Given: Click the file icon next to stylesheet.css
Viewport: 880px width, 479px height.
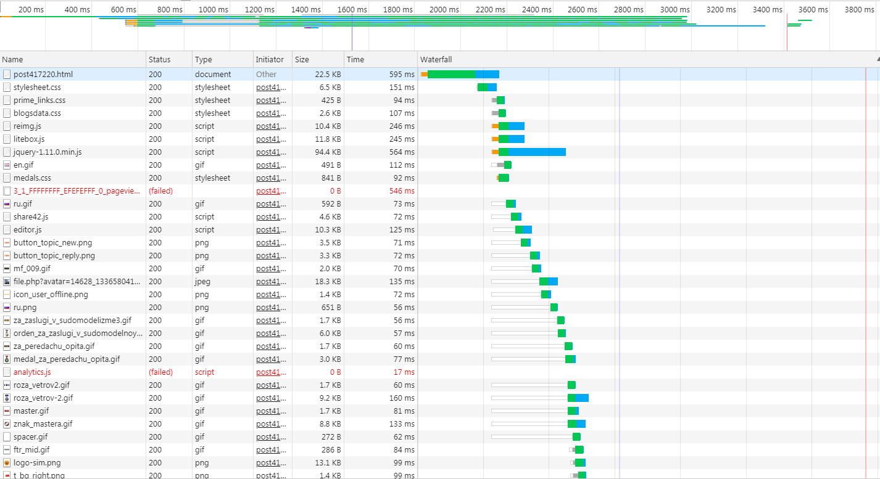Looking at the screenshot, I should (x=7, y=87).
